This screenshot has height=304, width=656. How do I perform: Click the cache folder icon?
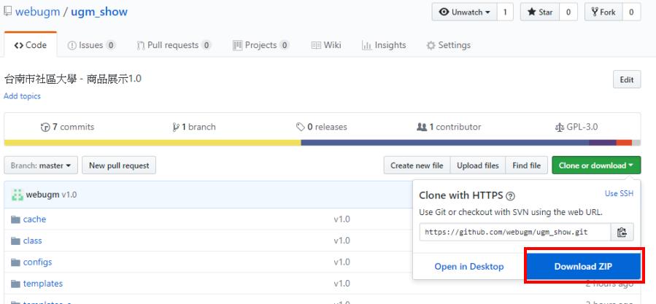click(x=15, y=219)
